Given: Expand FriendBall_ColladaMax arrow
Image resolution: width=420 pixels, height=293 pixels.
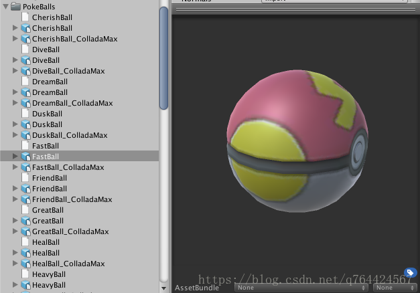Looking at the screenshot, I should click(15, 199).
